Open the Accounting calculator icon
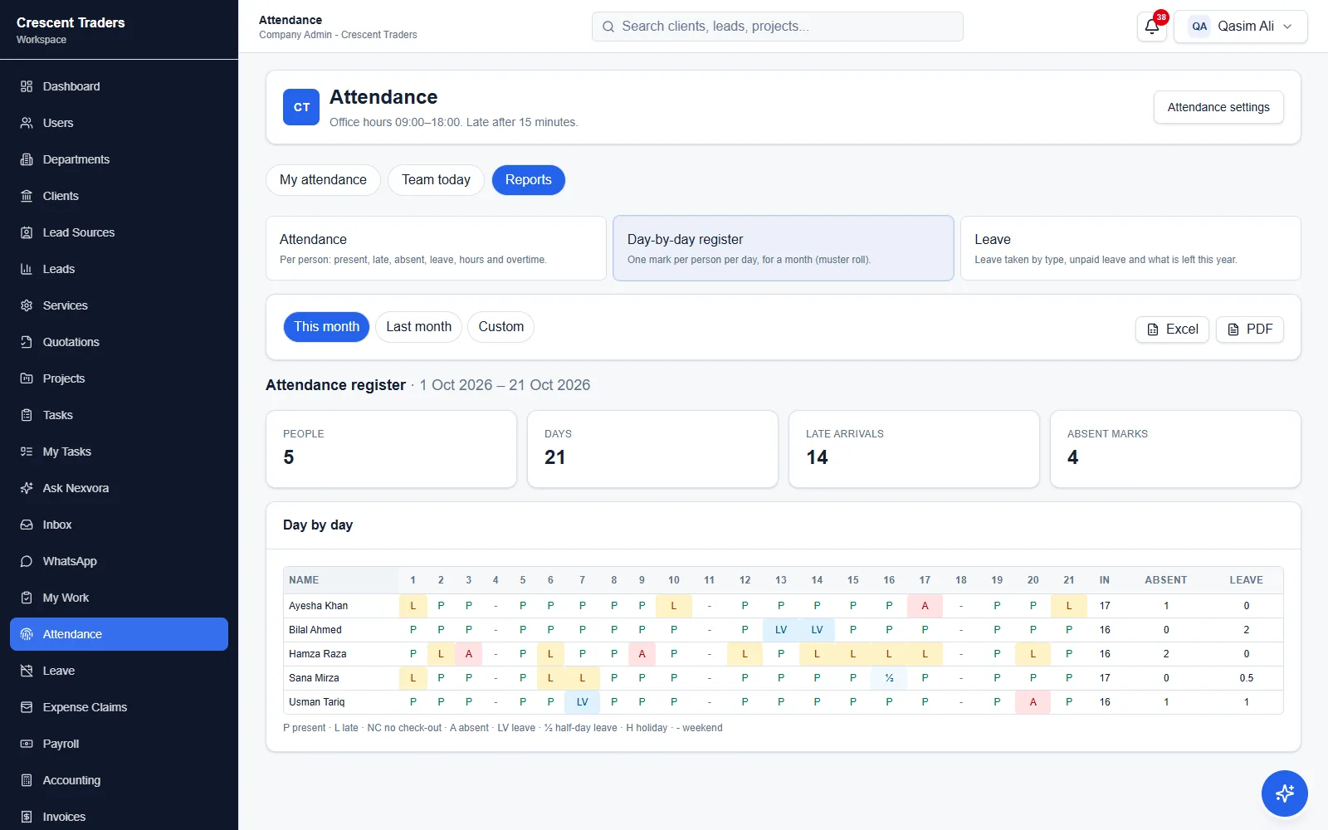The width and height of the screenshot is (1328, 830). pos(27,780)
